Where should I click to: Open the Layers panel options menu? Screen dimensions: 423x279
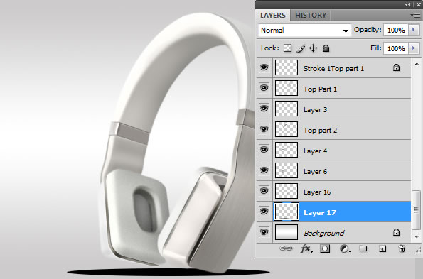pos(416,15)
